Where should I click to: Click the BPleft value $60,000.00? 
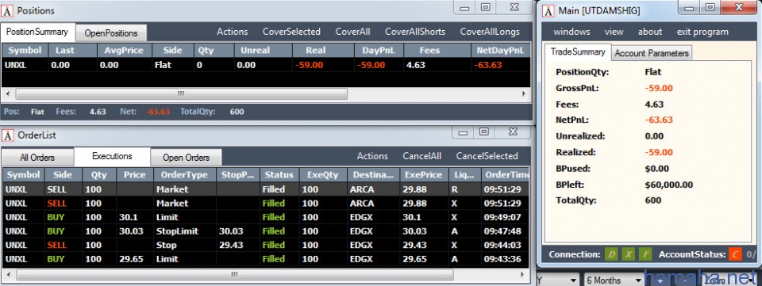click(x=668, y=185)
